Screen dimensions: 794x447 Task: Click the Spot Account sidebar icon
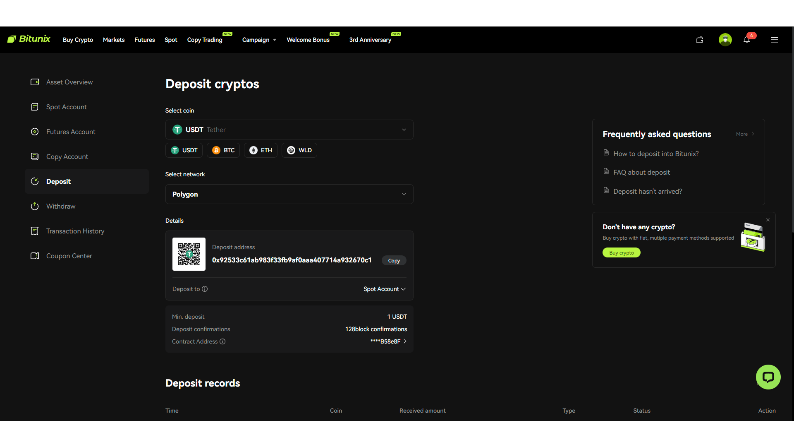(x=35, y=107)
